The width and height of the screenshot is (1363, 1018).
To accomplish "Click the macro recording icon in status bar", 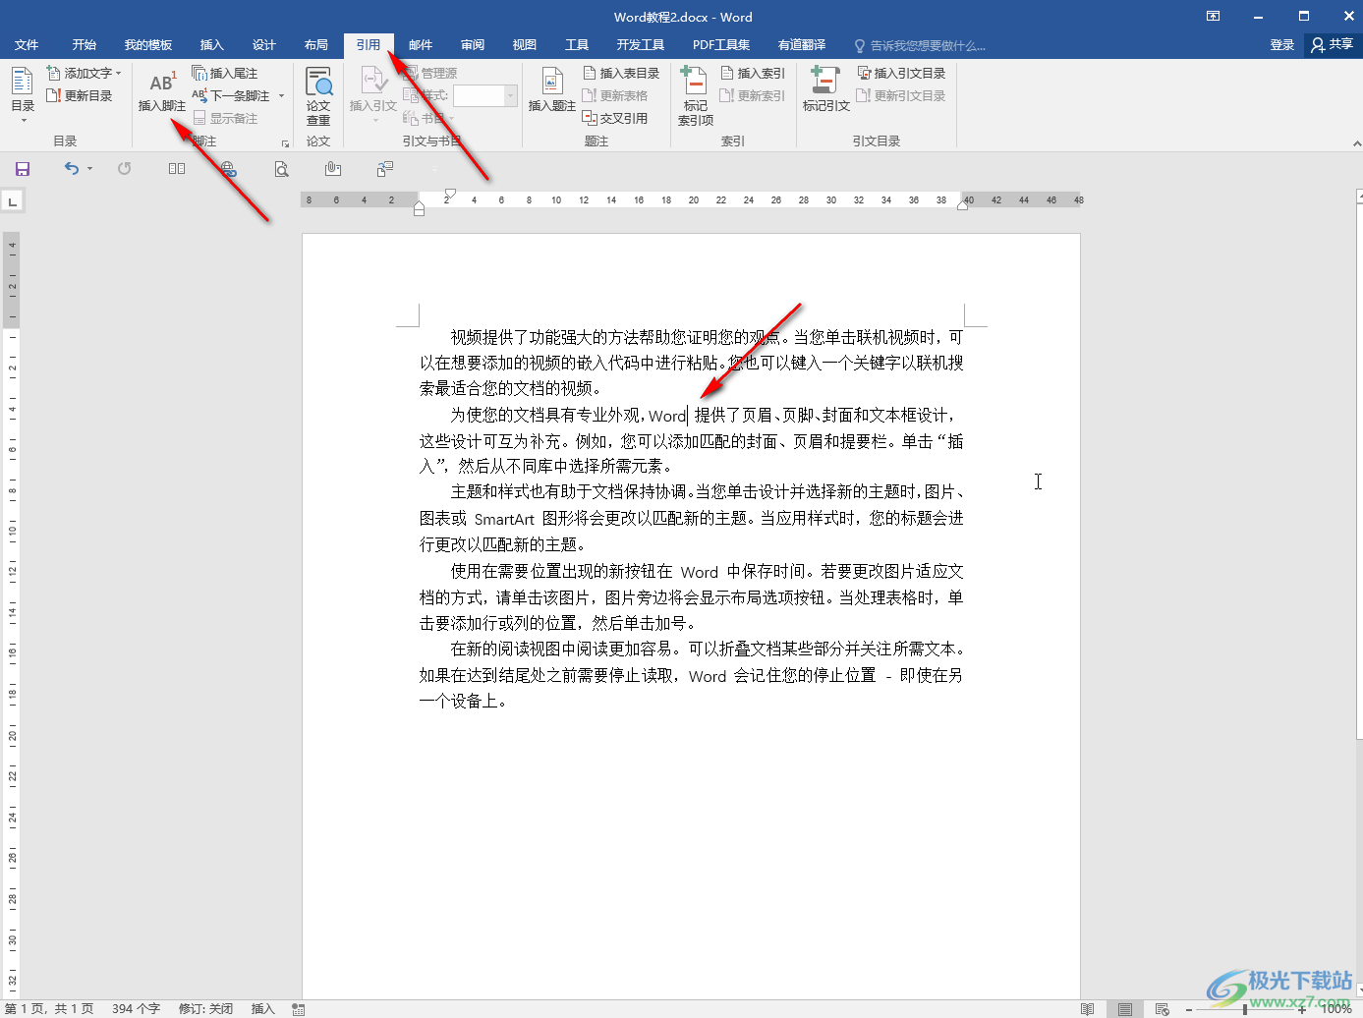I will coord(299,1009).
